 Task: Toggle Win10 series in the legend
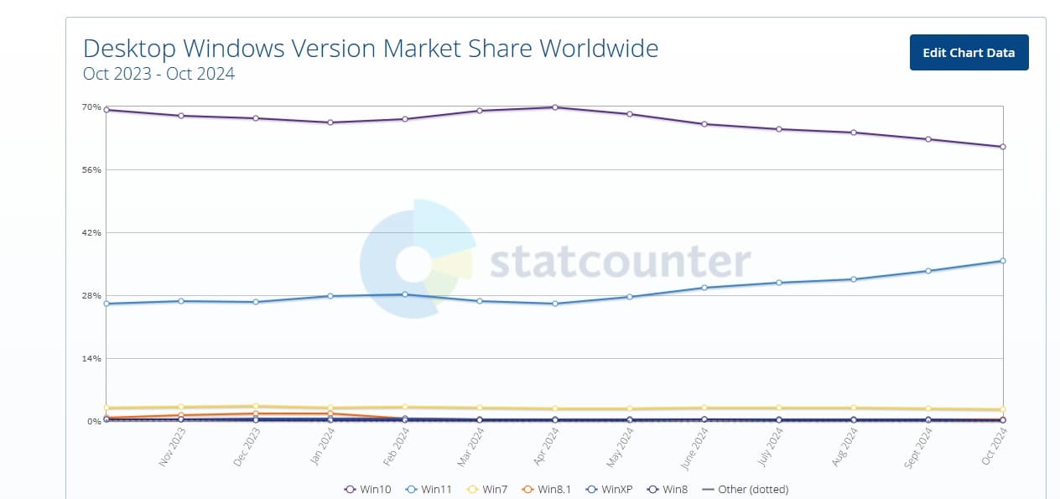(367, 489)
